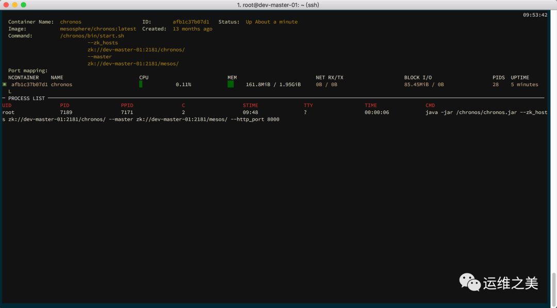Click the NCONTAINER column header
Screen dimensions: 557x308
pos(23,77)
